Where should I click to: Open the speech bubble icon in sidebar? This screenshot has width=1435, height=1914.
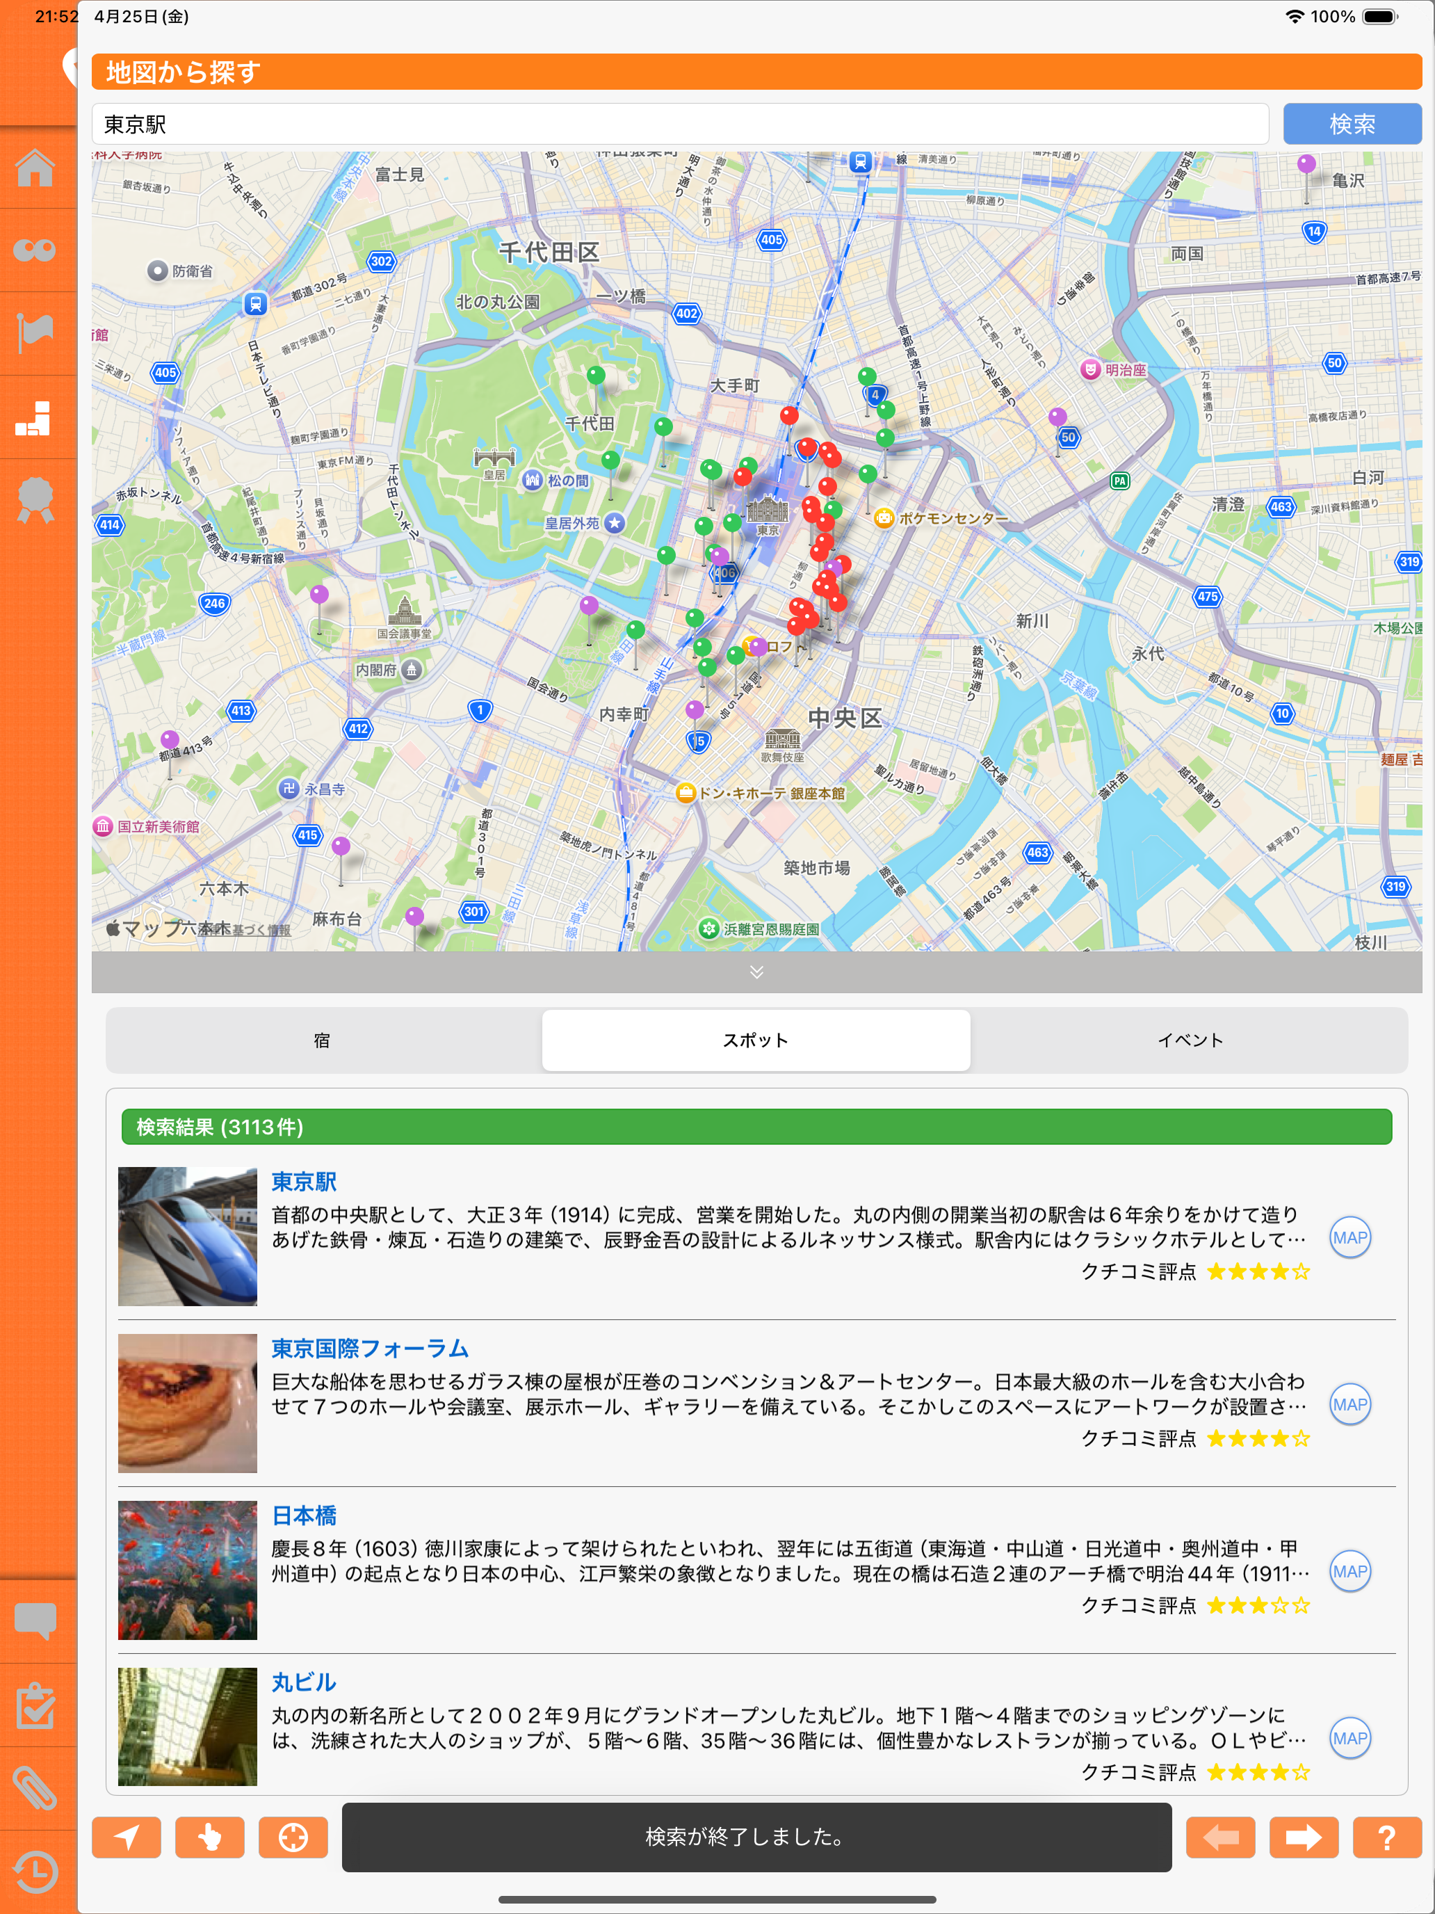[x=35, y=1621]
